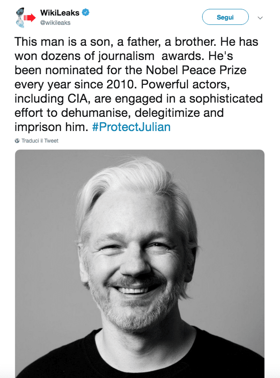This screenshot has width=280, height=378.
Task: Click the @wikileaks handle
Action: coord(55,23)
